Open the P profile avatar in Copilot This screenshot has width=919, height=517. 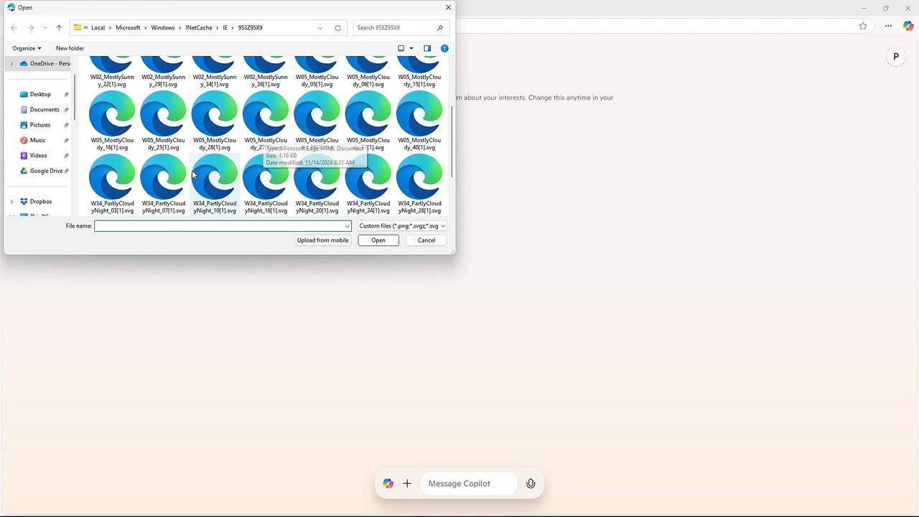pyautogui.click(x=895, y=57)
